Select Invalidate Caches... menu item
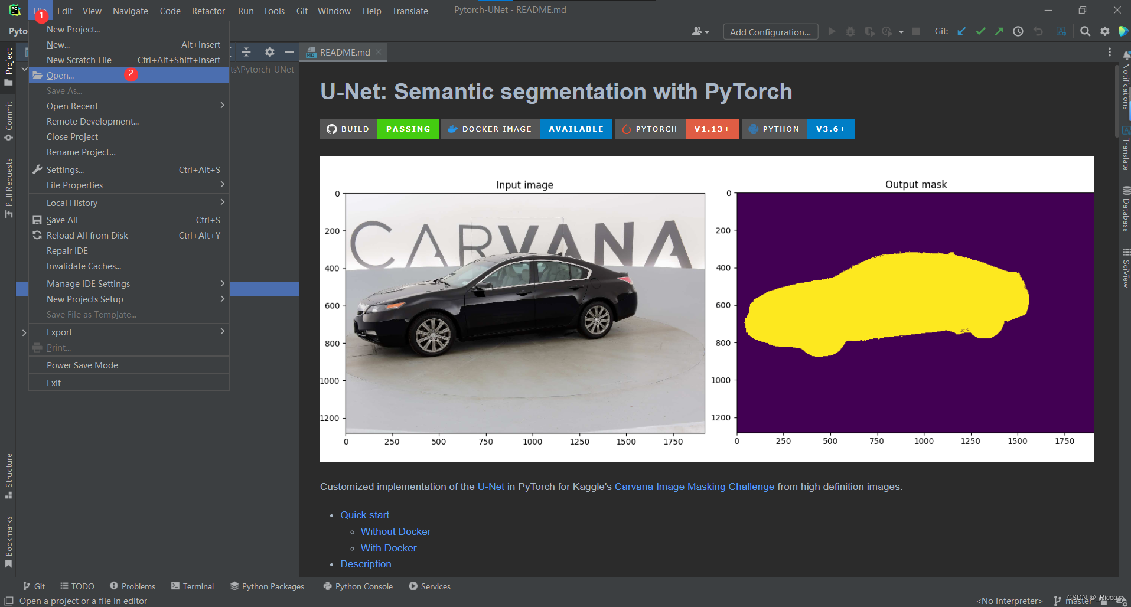1131x607 pixels. click(129, 266)
